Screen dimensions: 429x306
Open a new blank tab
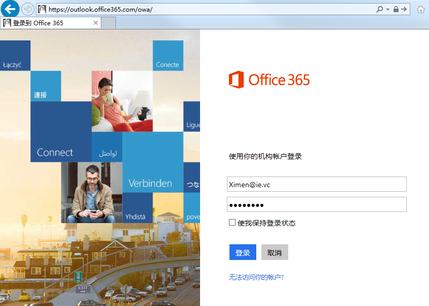pos(108,23)
